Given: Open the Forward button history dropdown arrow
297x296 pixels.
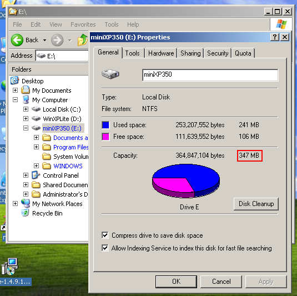Looking at the screenshot, I should coord(70,40).
